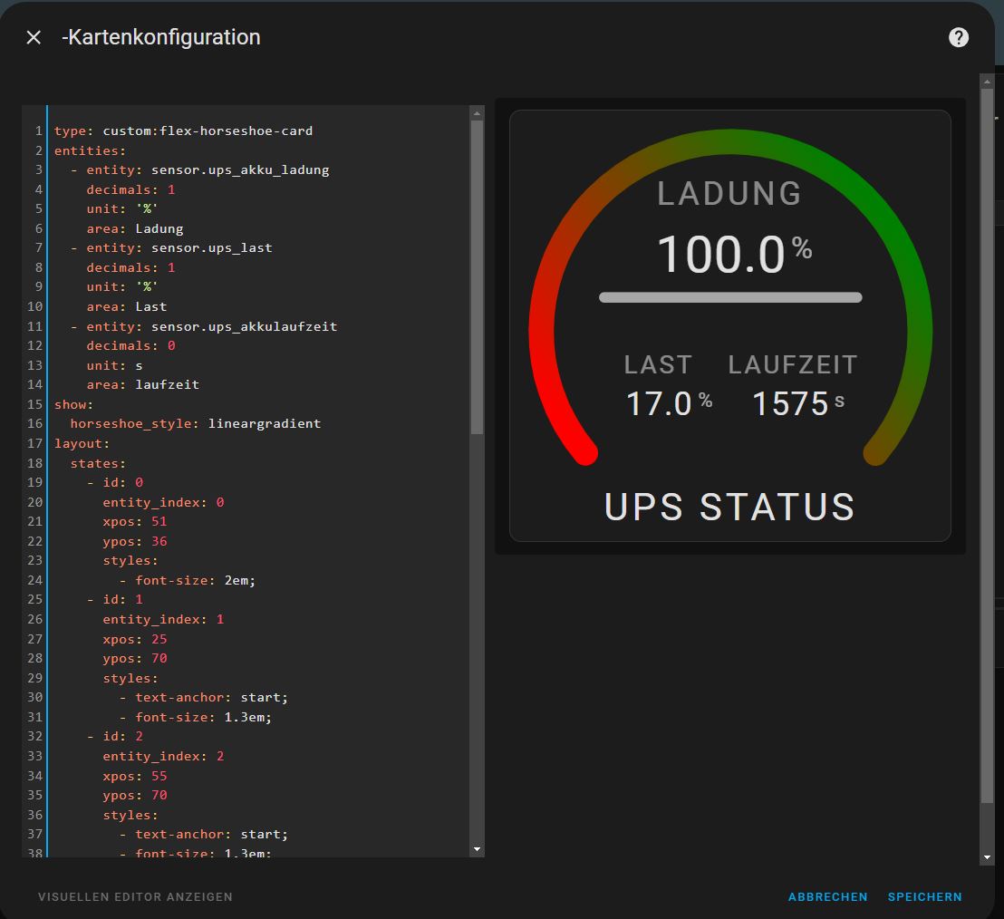Image resolution: width=1004 pixels, height=919 pixels.
Task: Click the sensor.ups_akkulaufzeit entity line
Action: coord(243,326)
